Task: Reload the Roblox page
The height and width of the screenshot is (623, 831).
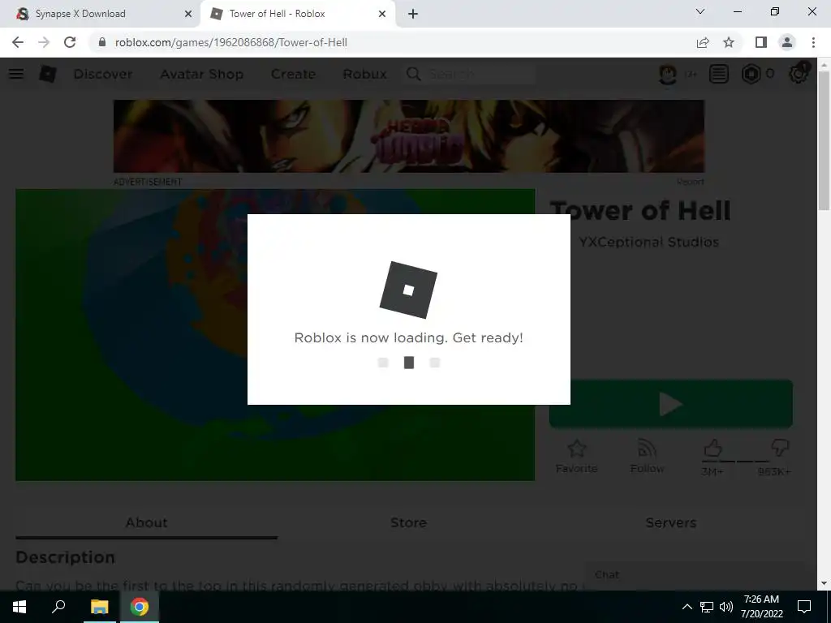Action: pos(70,42)
